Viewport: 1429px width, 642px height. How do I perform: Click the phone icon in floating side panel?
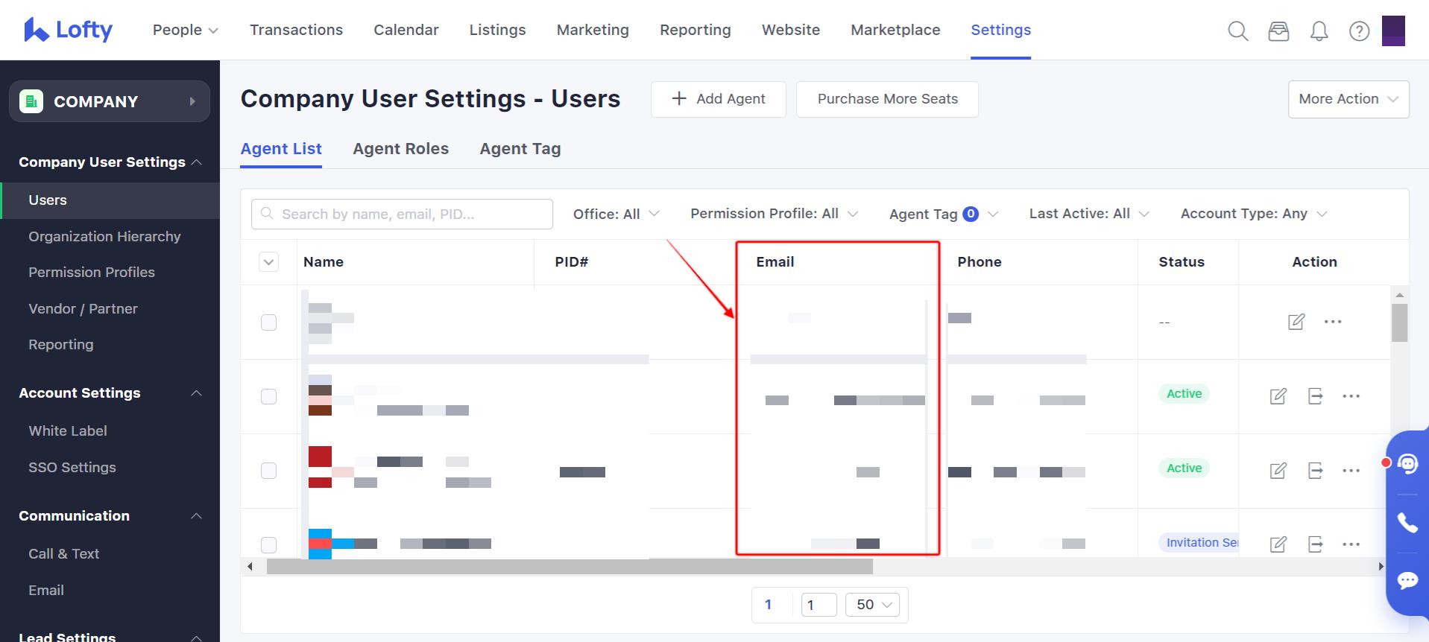pyautogui.click(x=1407, y=523)
